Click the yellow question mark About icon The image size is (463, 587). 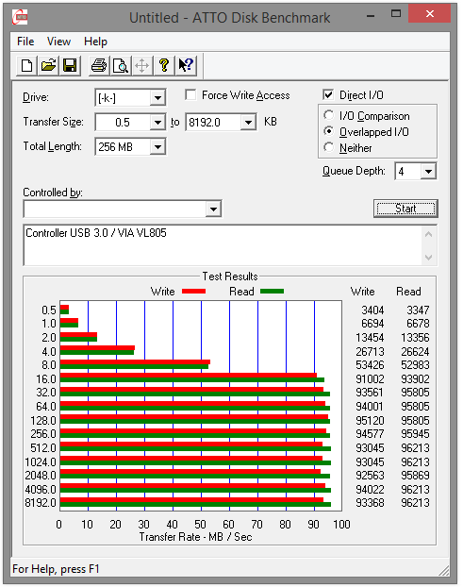coord(164,66)
